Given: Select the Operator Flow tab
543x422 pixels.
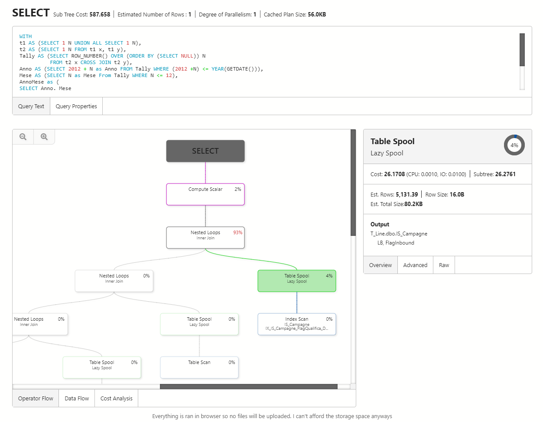Looking at the screenshot, I should point(35,398).
